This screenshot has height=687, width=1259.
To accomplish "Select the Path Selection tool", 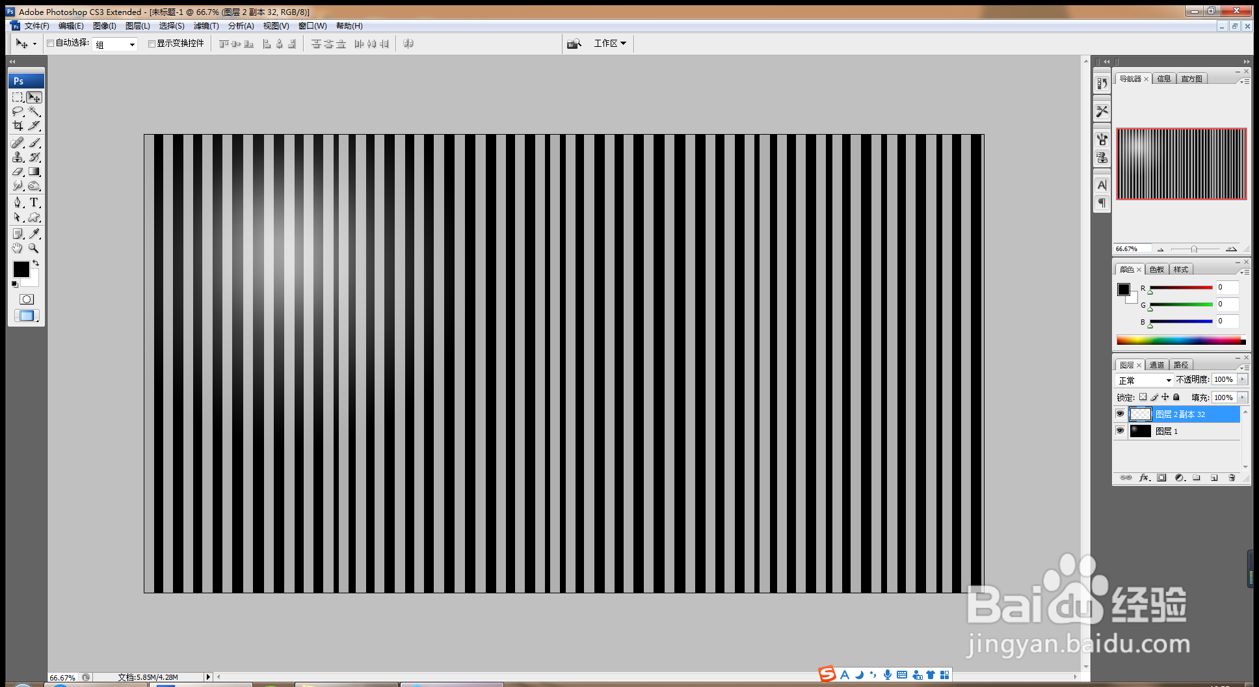I will point(18,218).
